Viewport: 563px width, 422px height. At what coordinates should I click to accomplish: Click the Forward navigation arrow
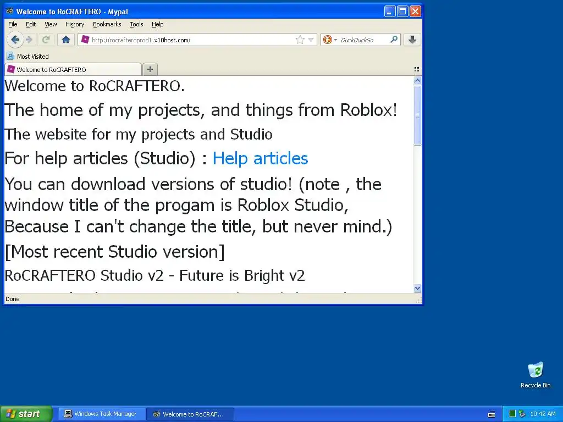(30, 40)
